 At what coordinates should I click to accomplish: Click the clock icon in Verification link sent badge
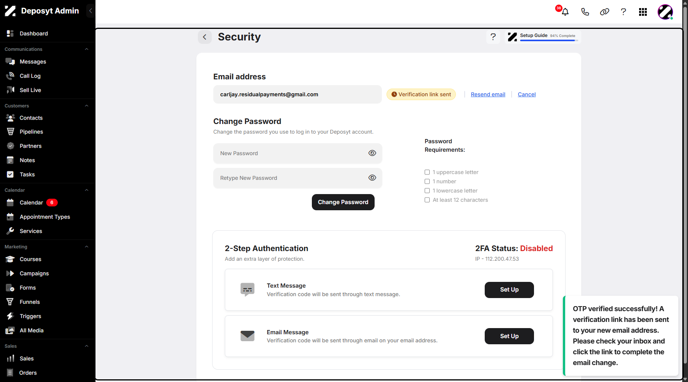click(x=394, y=94)
